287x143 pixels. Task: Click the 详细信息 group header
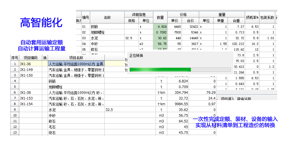[139, 15]
